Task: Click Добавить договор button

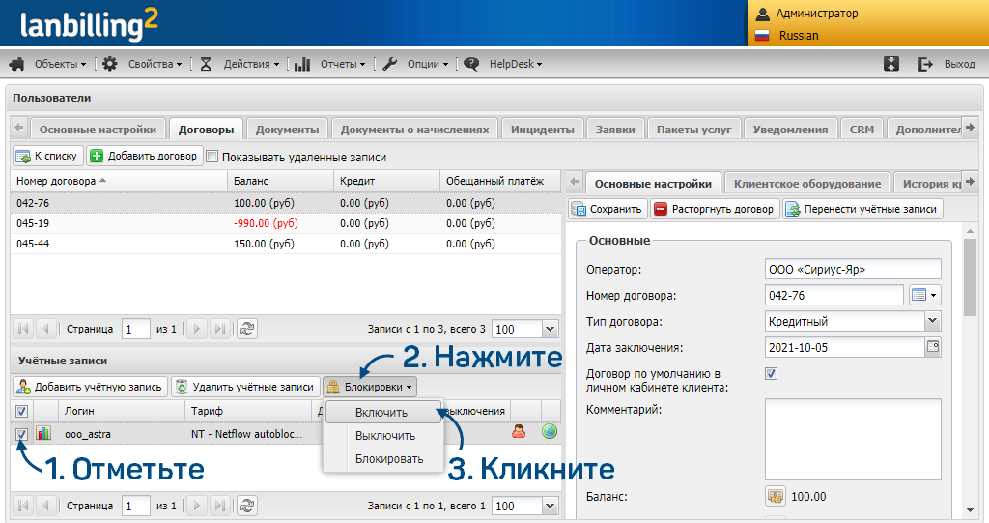Action: pos(145,156)
